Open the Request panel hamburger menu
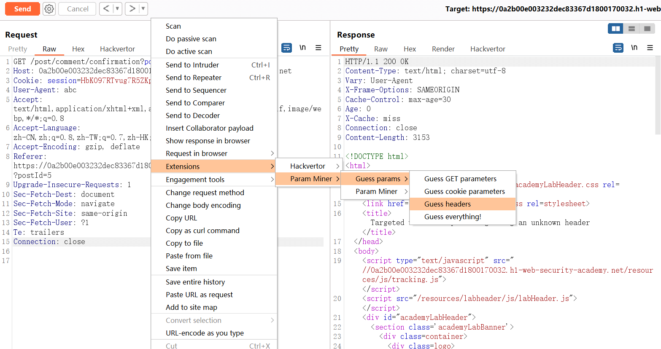This screenshot has width=661, height=349. pos(318,48)
